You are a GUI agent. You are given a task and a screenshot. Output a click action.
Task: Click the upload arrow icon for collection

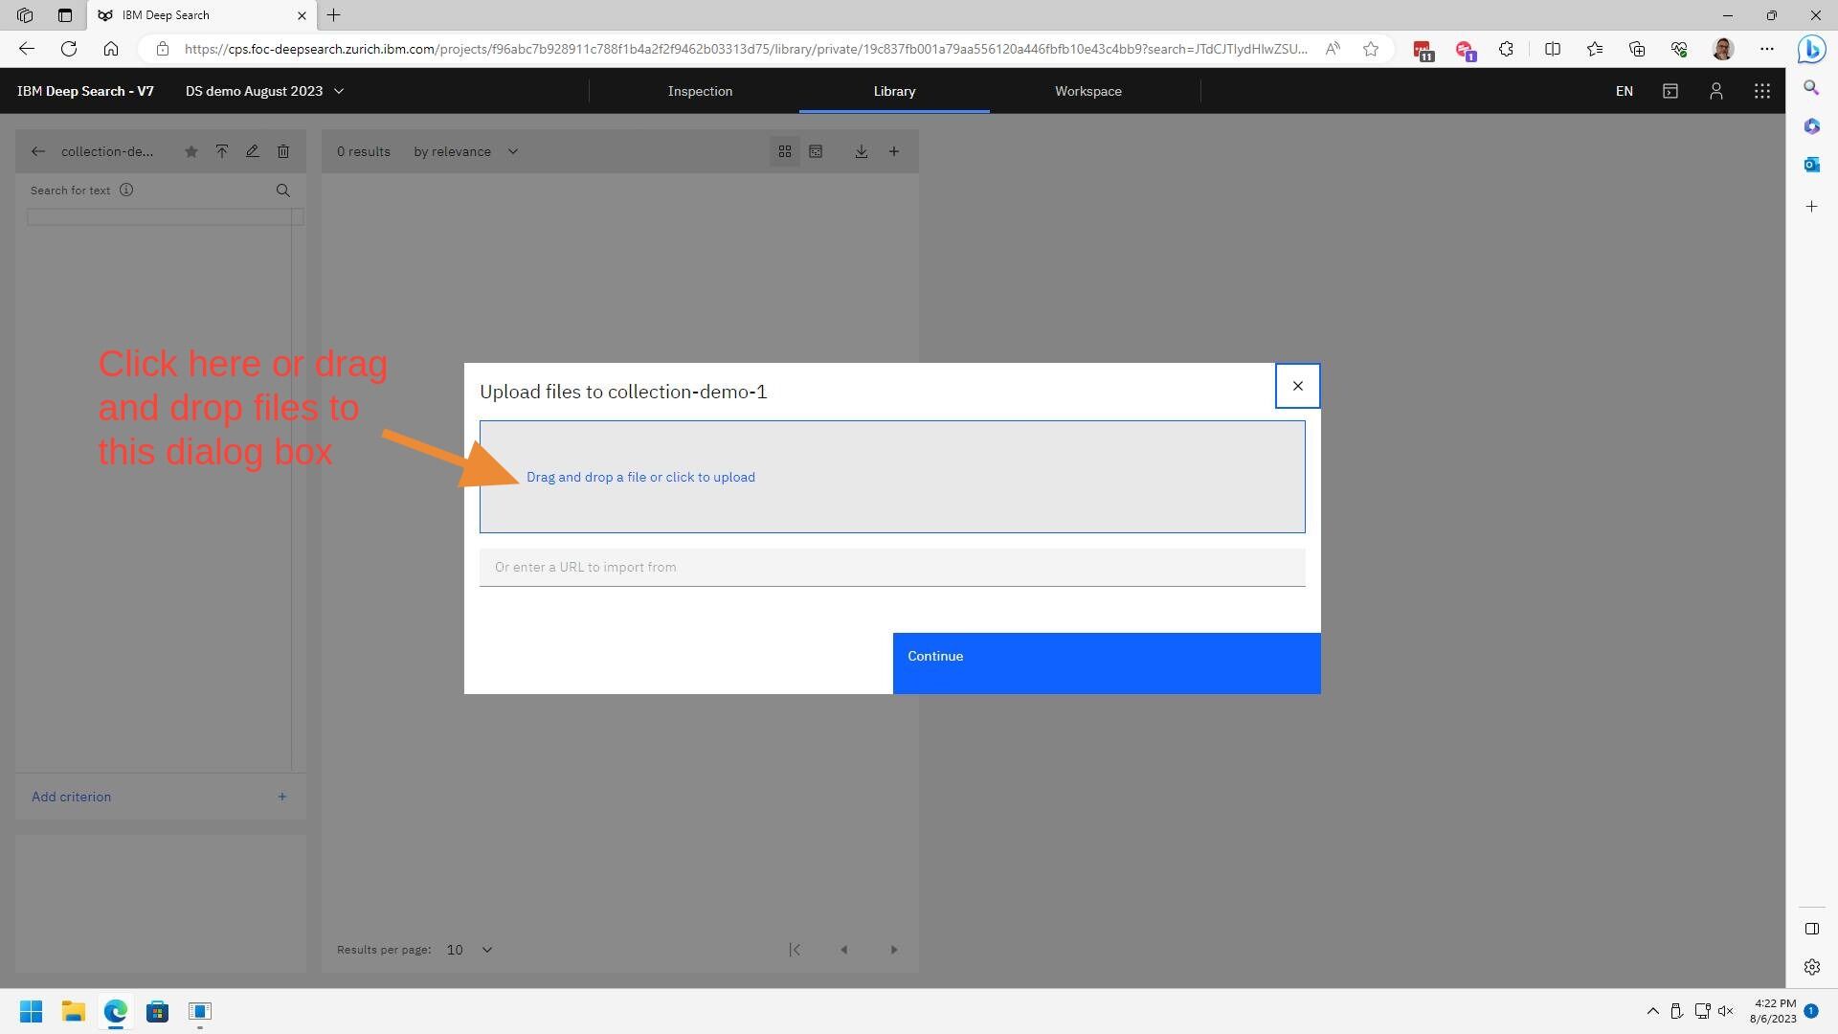pos(222,151)
